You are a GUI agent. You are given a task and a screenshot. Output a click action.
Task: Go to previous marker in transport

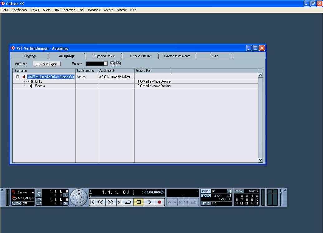pos(92,202)
